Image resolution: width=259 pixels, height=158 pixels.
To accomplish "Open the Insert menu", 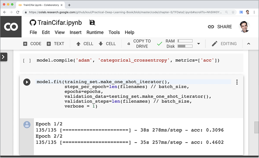I will (76, 32).
